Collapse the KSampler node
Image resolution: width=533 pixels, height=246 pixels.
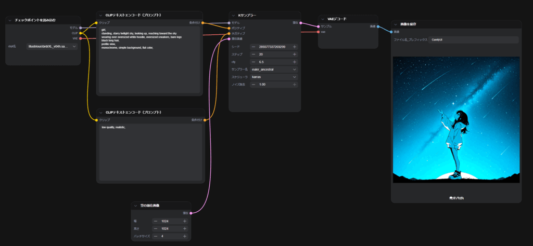[234, 16]
